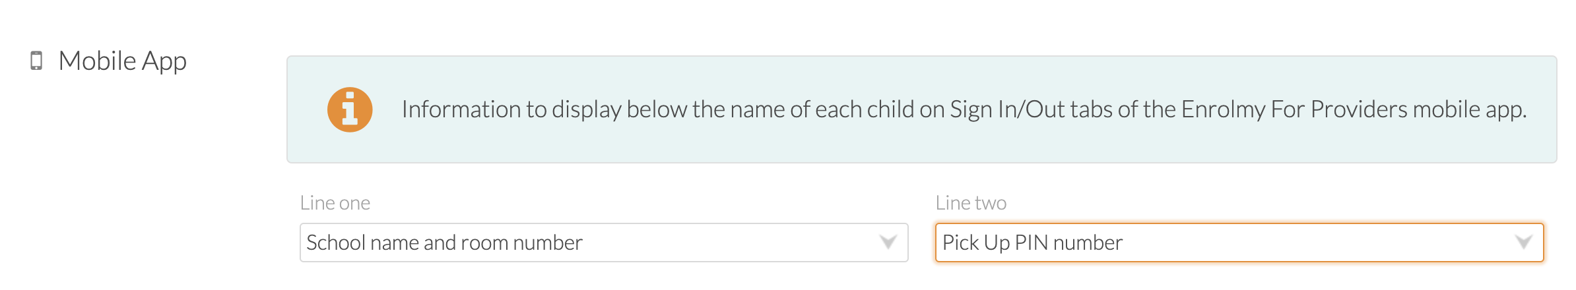Open the Line two dropdown

1239,243
